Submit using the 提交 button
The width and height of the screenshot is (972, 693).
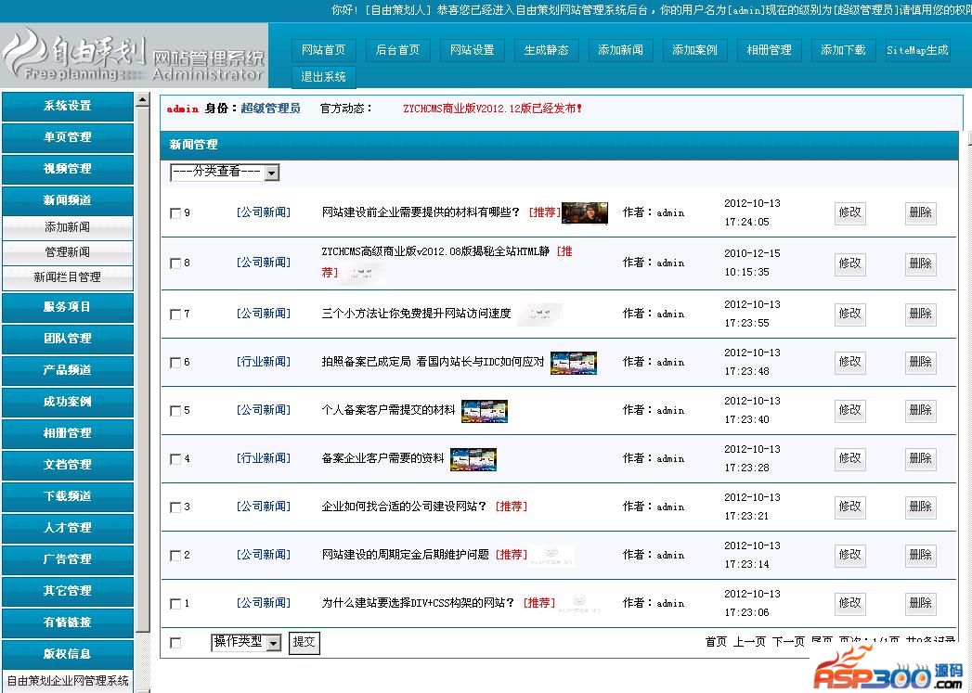[304, 642]
